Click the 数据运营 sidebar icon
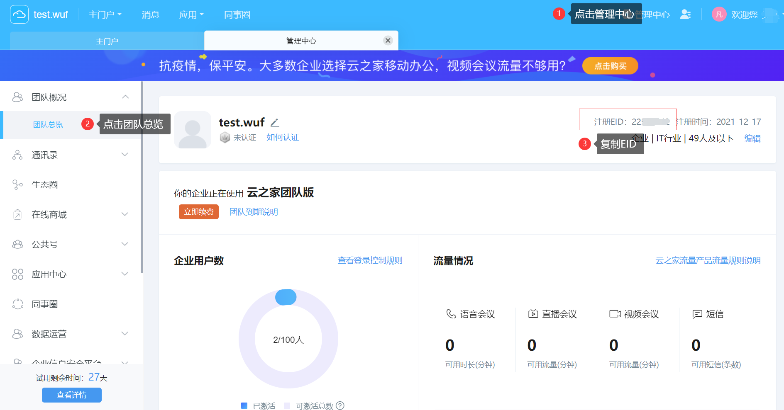Screen dimensions: 784x410 point(17,334)
